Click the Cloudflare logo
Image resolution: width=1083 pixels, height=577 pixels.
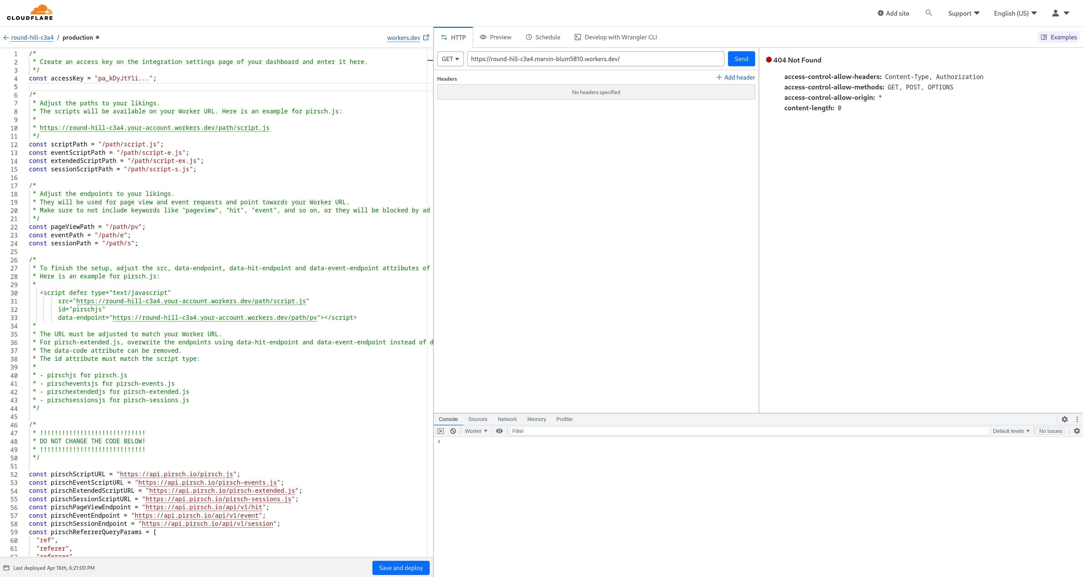click(x=30, y=13)
